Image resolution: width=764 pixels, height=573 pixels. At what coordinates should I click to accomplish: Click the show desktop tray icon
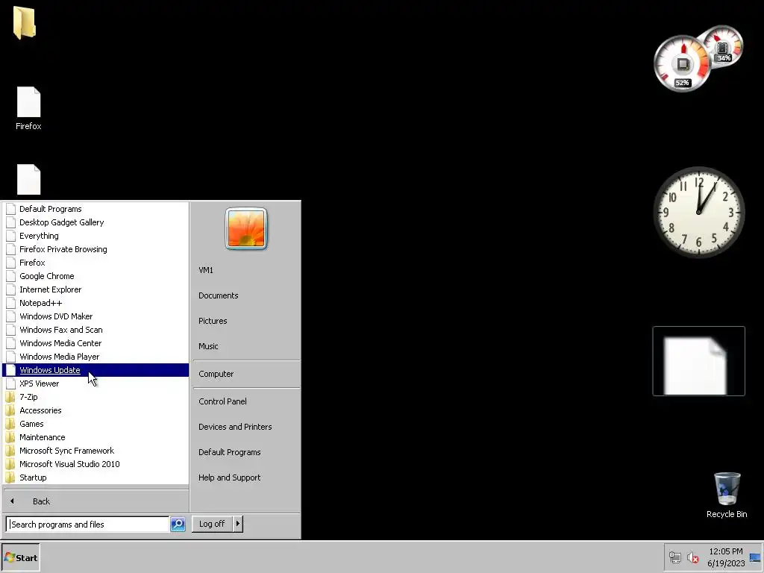pyautogui.click(x=756, y=557)
